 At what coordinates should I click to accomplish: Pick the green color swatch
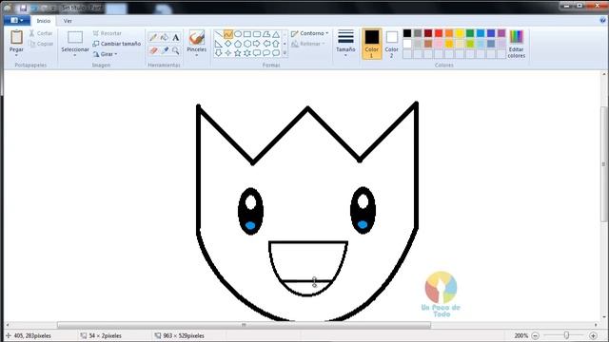(470, 33)
